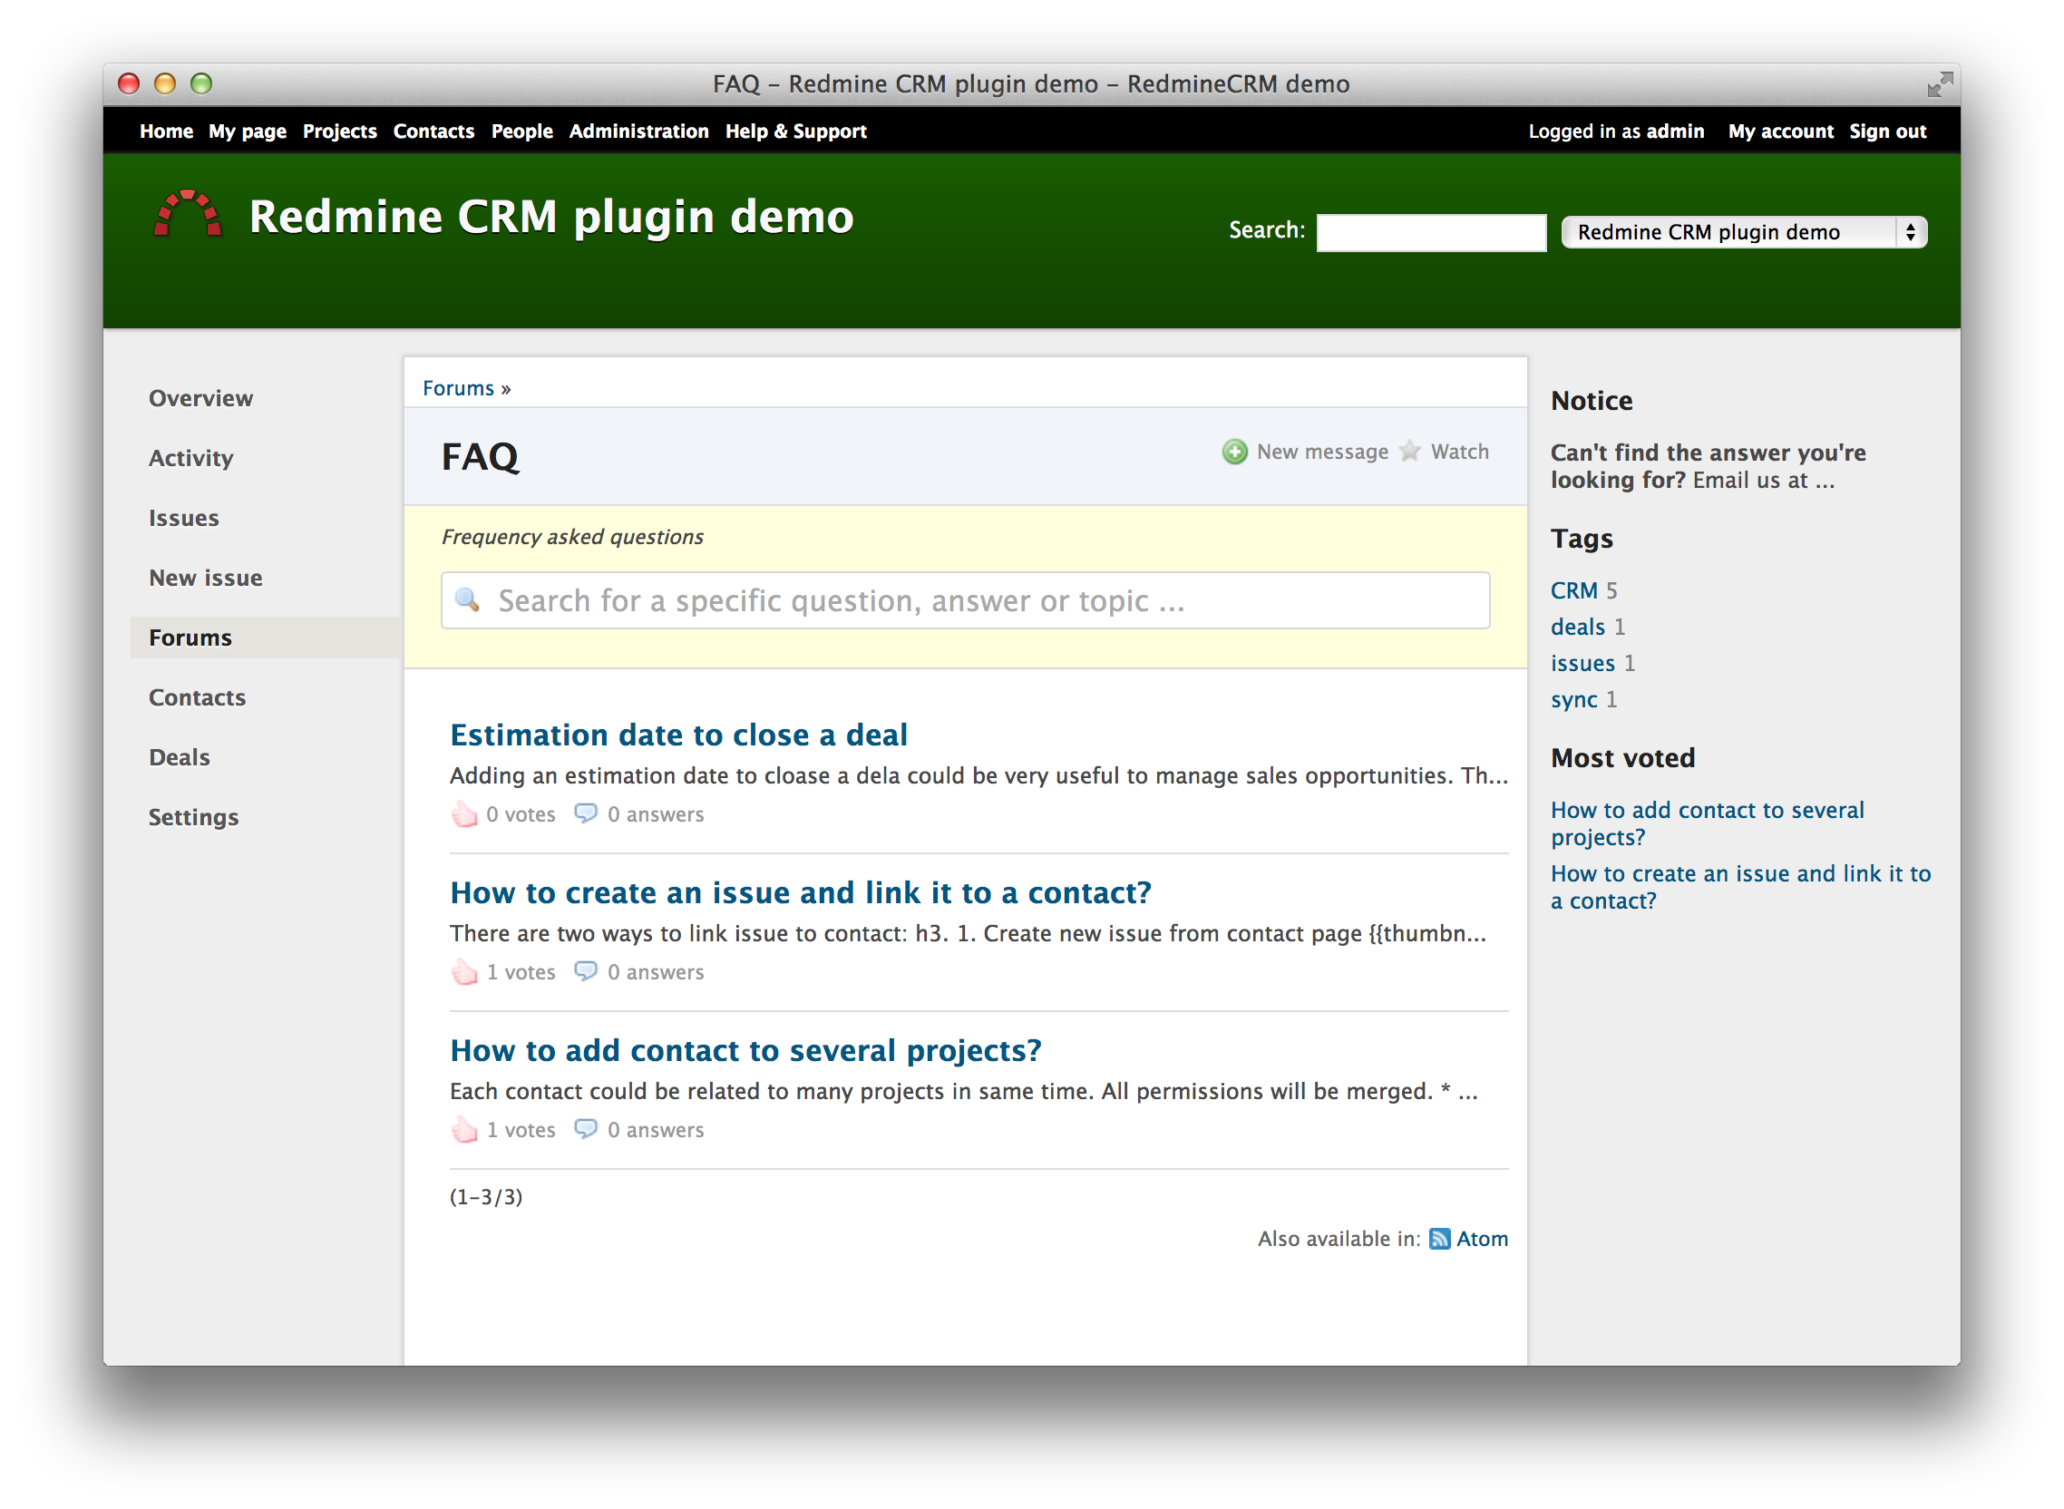Click the Atom feed icon
Viewport: 2064px width, 1509px height.
click(1439, 1239)
